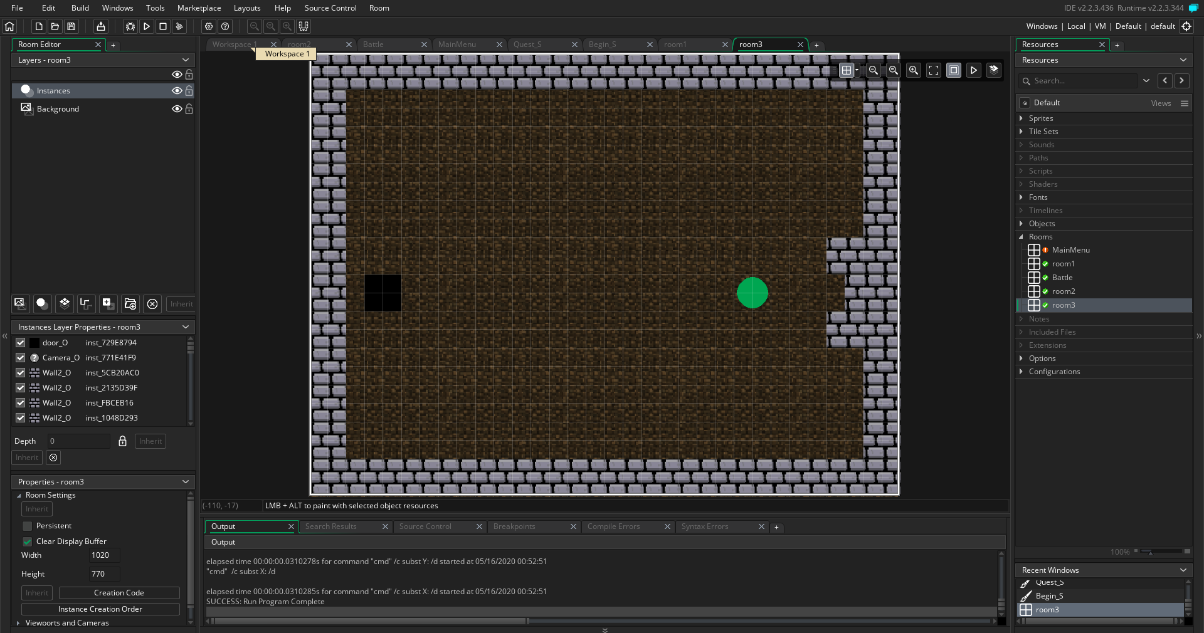Image resolution: width=1204 pixels, height=633 pixels.
Task: Add a new layer folder
Action: tap(130, 304)
